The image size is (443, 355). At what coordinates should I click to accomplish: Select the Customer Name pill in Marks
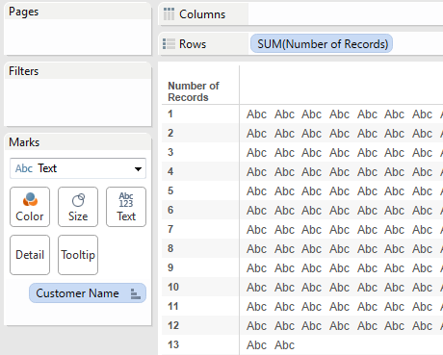pos(88,293)
